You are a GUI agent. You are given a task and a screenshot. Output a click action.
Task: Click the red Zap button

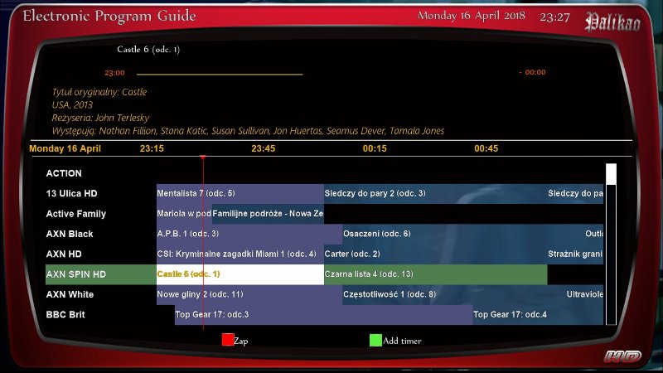pos(228,340)
